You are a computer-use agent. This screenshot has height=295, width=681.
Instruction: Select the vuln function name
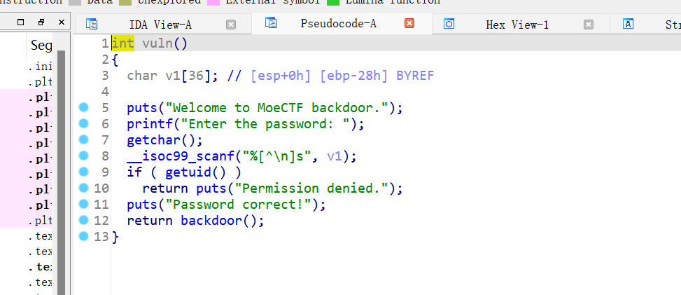157,43
